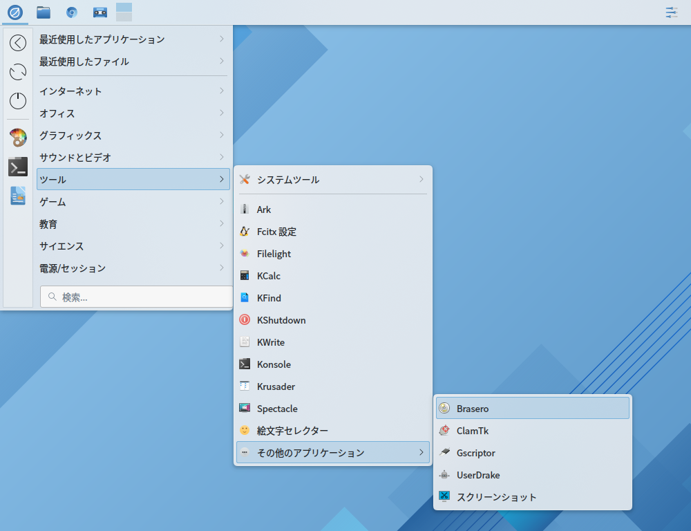Image resolution: width=691 pixels, height=531 pixels.
Task: Click the "スクリーンショット" label
Action: point(497,497)
